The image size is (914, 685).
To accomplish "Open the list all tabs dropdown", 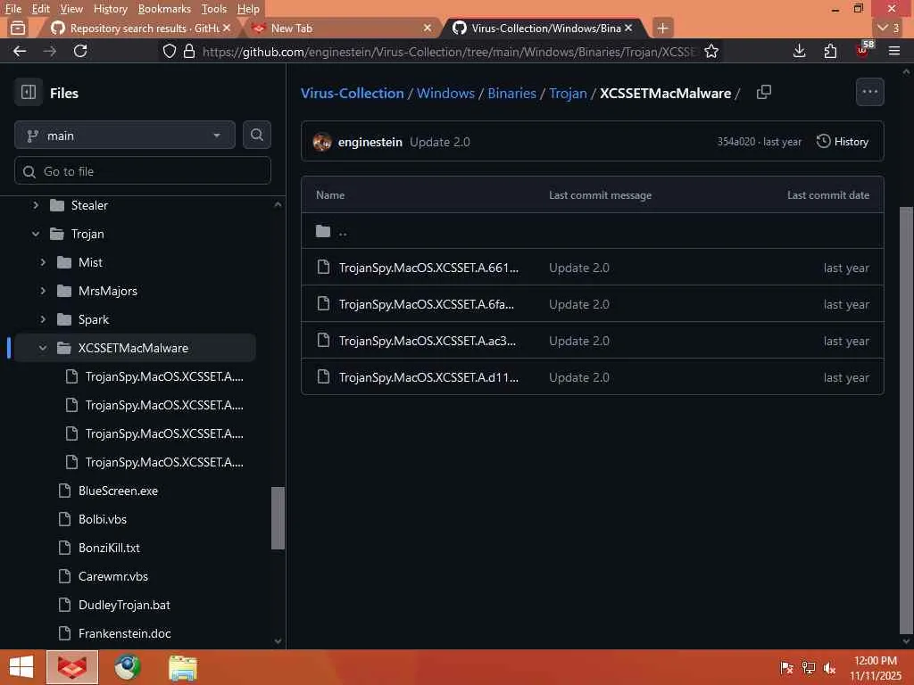I will [888, 28].
